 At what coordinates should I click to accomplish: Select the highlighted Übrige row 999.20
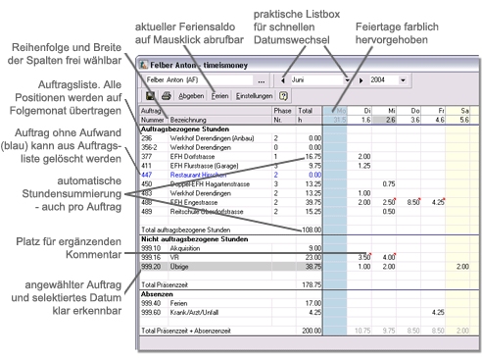click(x=231, y=267)
